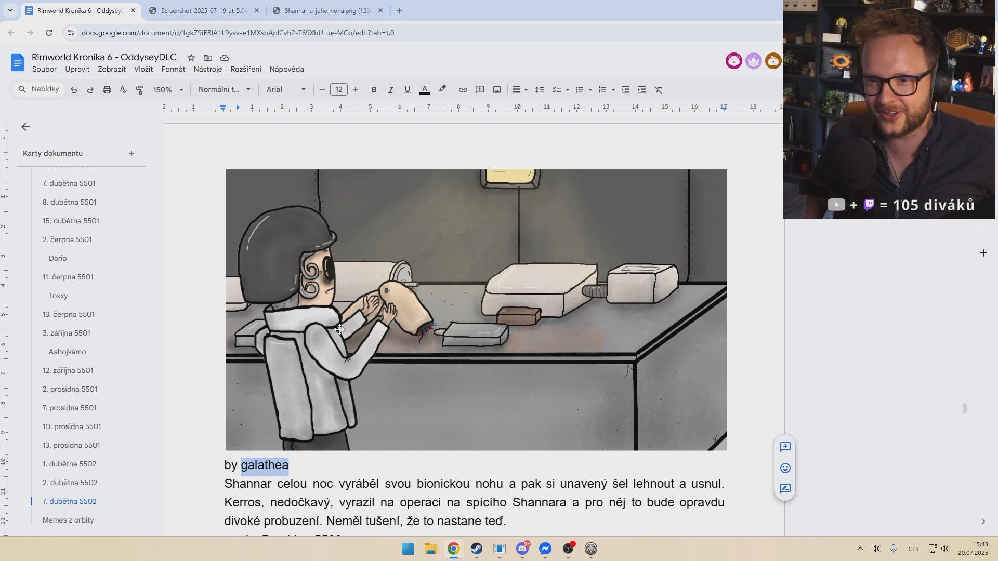Switch to the Shannar_a_jeho_noha.png browser tab

tap(327, 10)
